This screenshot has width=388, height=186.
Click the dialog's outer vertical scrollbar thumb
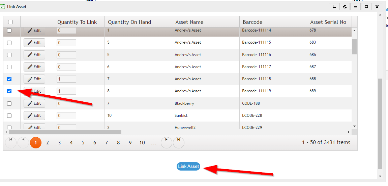[x=380, y=124]
